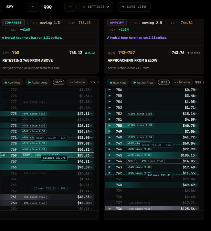The image size is (211, 231).
Task: Click the upper 771.09 · 61% marker
Action: [x=51, y=138]
